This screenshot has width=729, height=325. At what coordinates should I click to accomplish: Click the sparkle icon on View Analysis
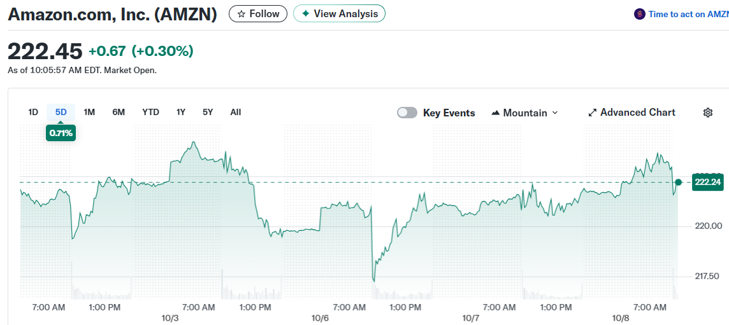click(x=306, y=14)
